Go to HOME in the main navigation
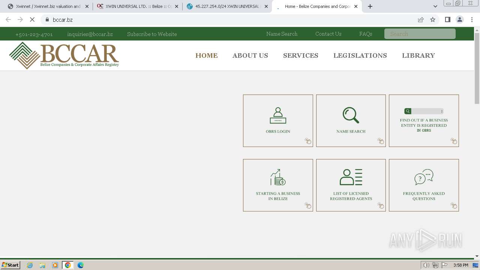This screenshot has height=270, width=480. tap(207, 55)
